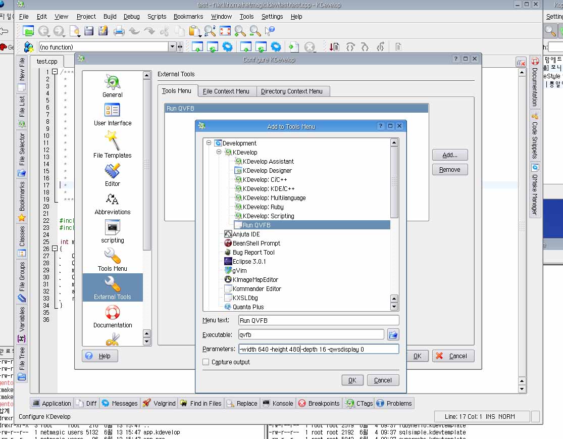Open the Breakpoints bottom panel
This screenshot has height=439, width=563.
click(x=319, y=404)
